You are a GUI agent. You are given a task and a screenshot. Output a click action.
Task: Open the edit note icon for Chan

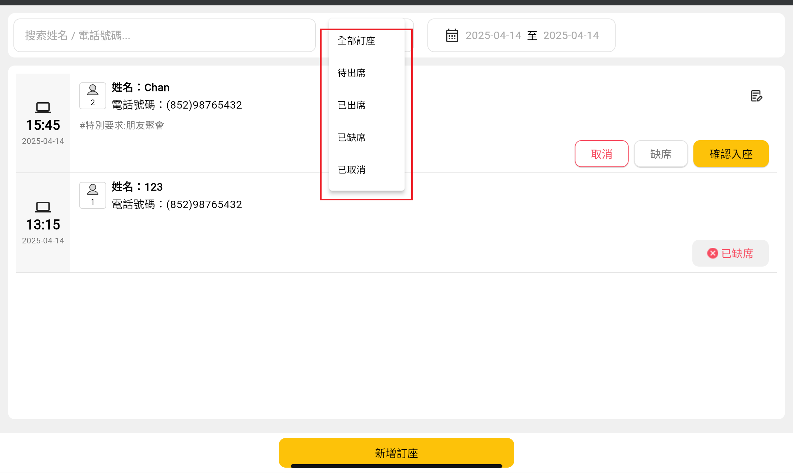pos(756,96)
